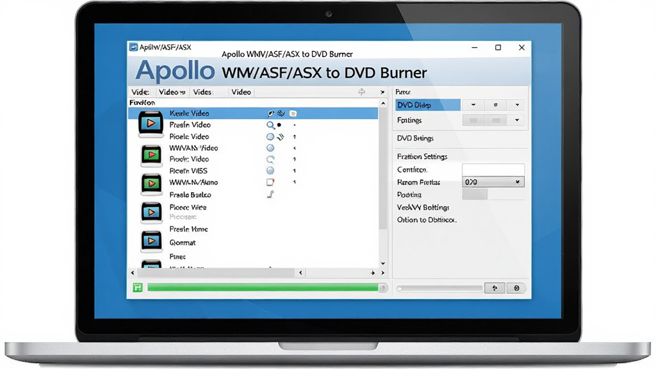Click the left arrow at the horizontal scrollbar start
The height and width of the screenshot is (369, 656).
tap(133, 273)
